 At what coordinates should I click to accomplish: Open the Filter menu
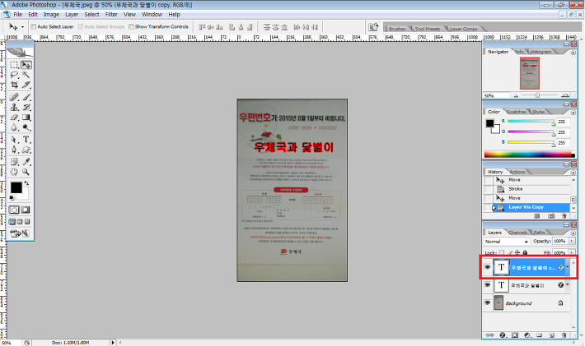pyautogui.click(x=111, y=15)
